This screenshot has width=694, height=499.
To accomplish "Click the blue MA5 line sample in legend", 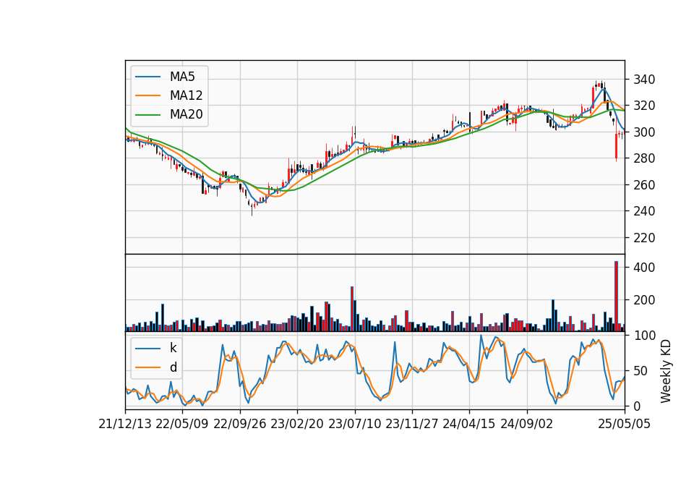I will click(x=147, y=77).
